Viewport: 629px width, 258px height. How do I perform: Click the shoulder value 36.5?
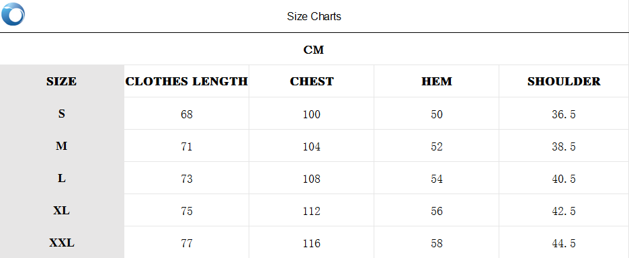(564, 114)
